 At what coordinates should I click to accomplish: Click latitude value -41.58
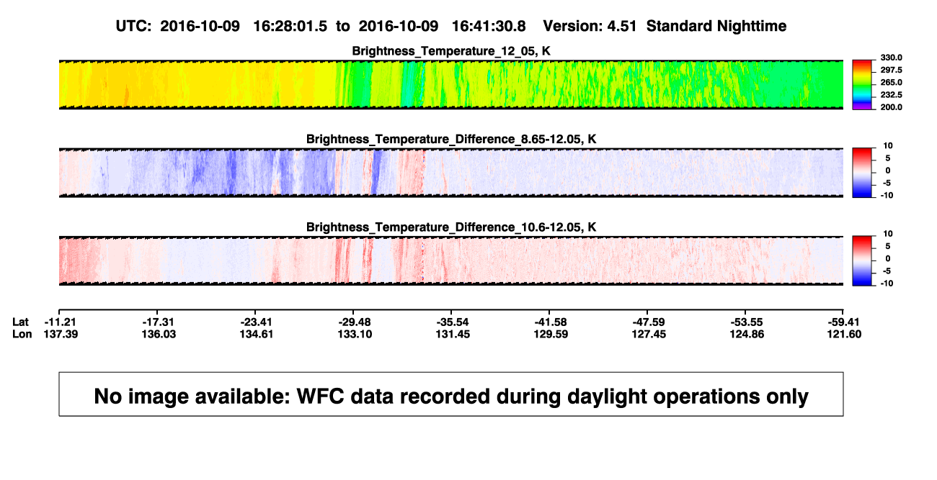[552, 321]
